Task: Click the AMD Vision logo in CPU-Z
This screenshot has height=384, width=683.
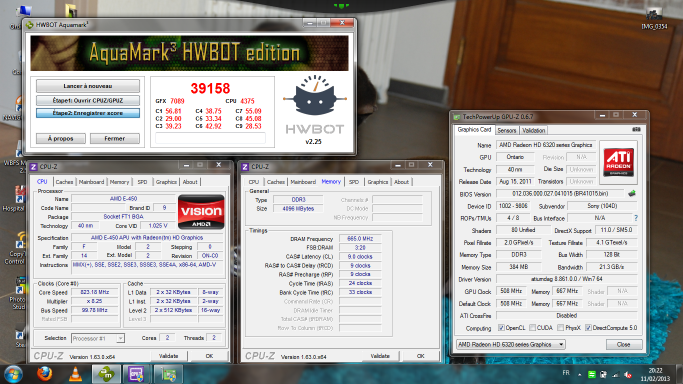Action: pos(201,212)
